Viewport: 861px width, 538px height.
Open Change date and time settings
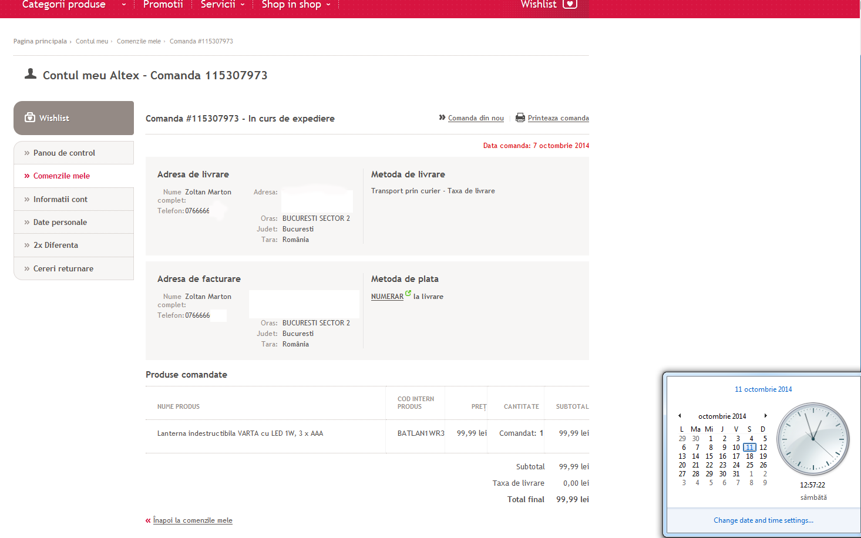[763, 520]
